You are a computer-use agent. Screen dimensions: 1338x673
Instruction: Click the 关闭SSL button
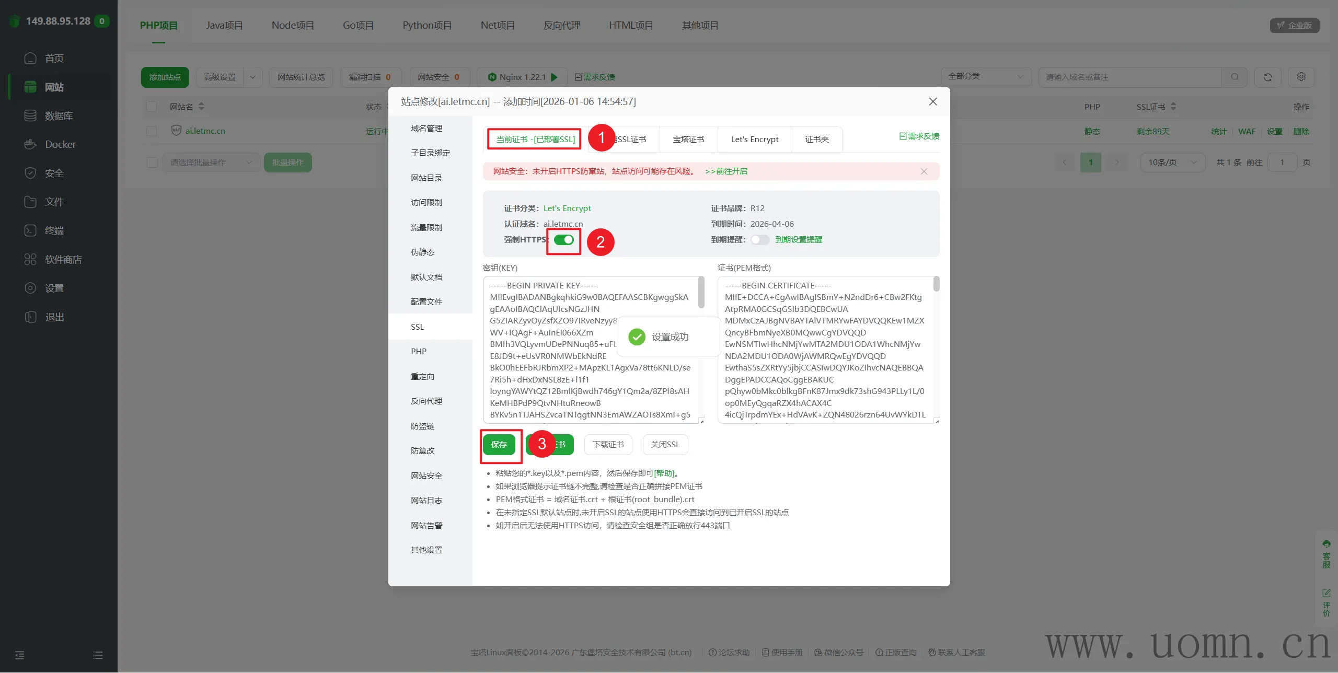(665, 445)
